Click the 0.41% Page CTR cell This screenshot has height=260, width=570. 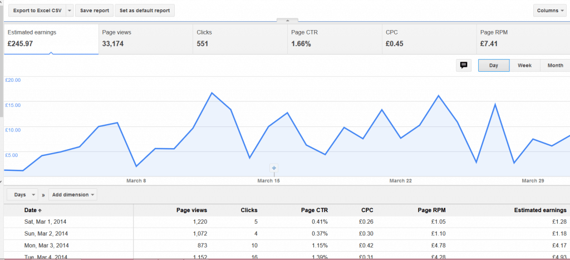(320, 222)
